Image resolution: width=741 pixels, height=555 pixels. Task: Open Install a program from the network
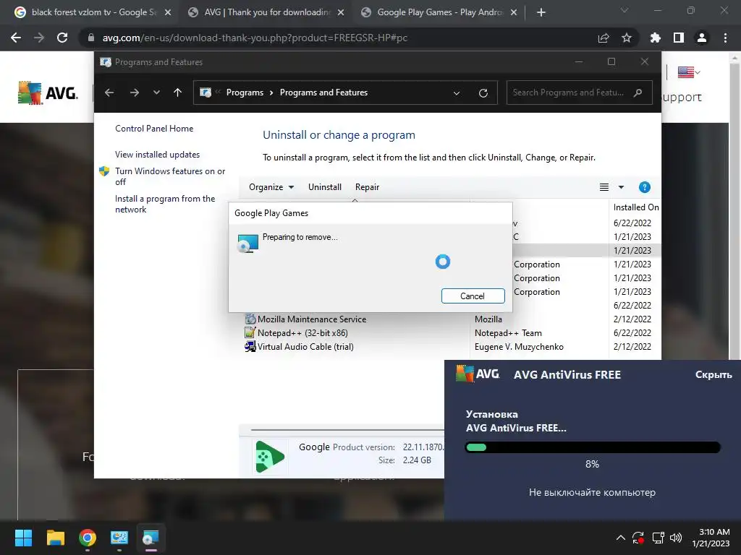coord(165,204)
